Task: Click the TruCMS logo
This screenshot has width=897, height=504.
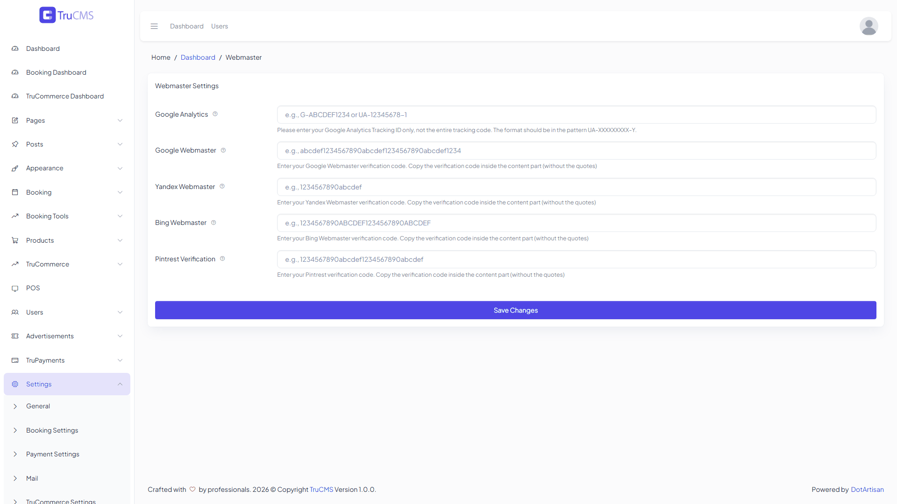Action: pos(66,15)
